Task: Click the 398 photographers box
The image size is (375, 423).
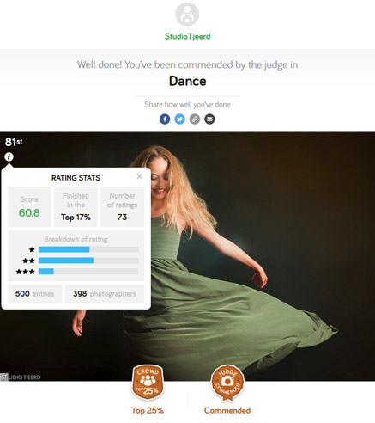Action: point(105,293)
